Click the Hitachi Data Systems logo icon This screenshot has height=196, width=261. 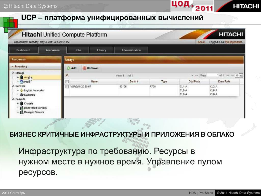point(6,6)
